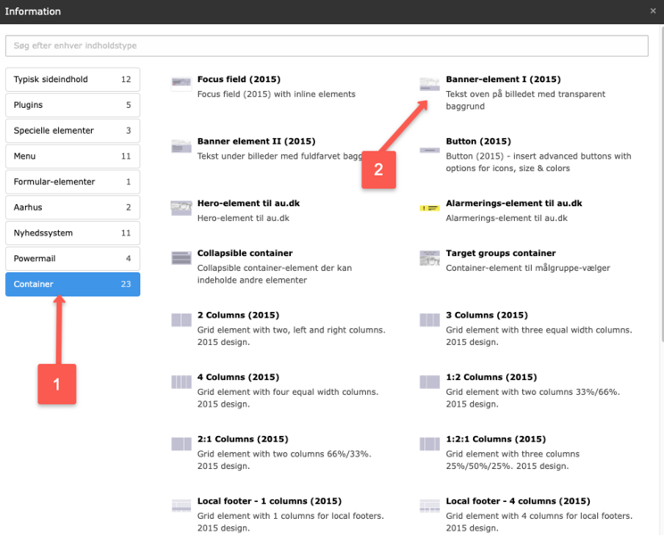Click the Focus field (2015) icon
664x535 pixels.
click(181, 84)
